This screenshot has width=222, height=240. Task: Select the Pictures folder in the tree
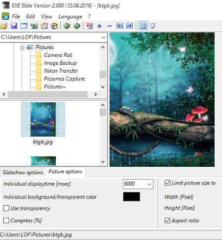(44, 48)
